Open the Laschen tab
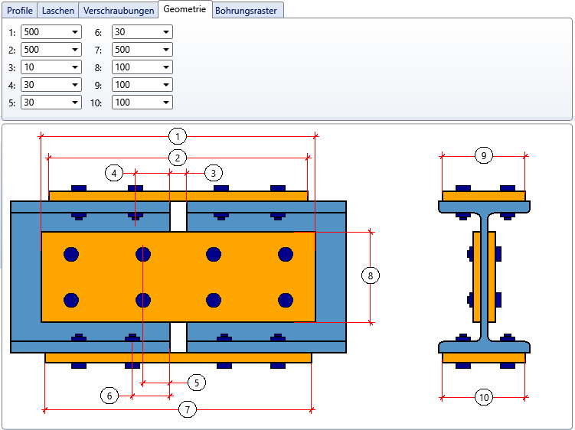 [58, 11]
